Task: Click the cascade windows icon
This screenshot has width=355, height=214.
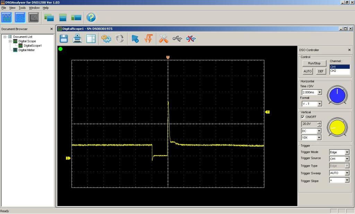Action: point(49,17)
